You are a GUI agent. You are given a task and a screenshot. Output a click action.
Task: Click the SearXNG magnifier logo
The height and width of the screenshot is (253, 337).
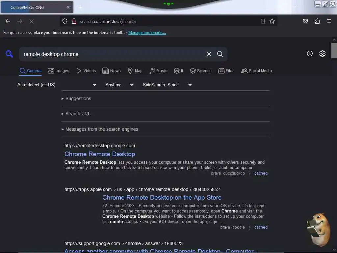coord(9,54)
